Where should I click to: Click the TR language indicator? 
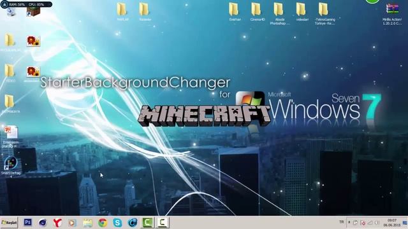pos(342,222)
